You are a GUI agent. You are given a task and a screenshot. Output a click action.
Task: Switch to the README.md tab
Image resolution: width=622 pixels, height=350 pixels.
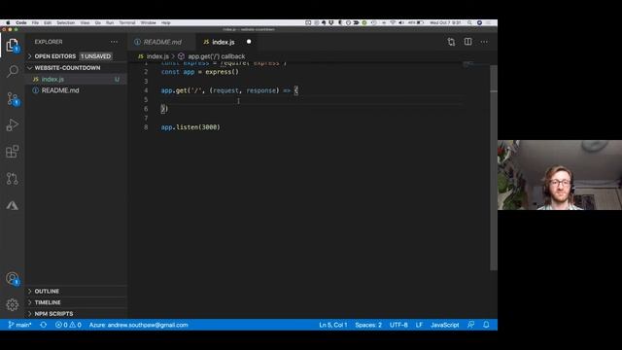(162, 42)
